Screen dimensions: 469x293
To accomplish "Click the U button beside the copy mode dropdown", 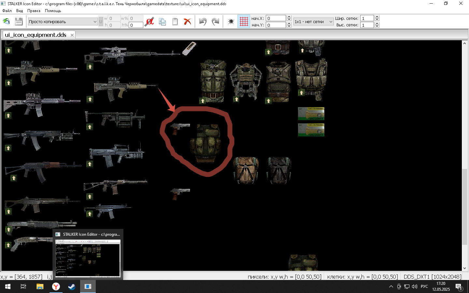I will click(101, 21).
